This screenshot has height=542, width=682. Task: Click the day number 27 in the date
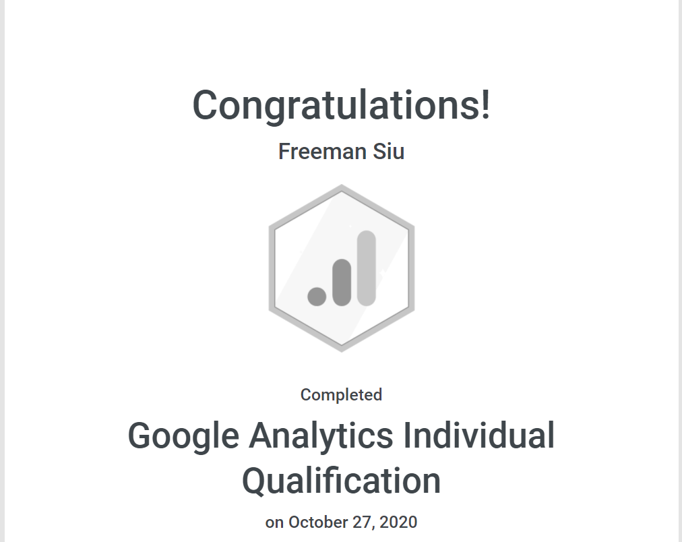pyautogui.click(x=365, y=522)
